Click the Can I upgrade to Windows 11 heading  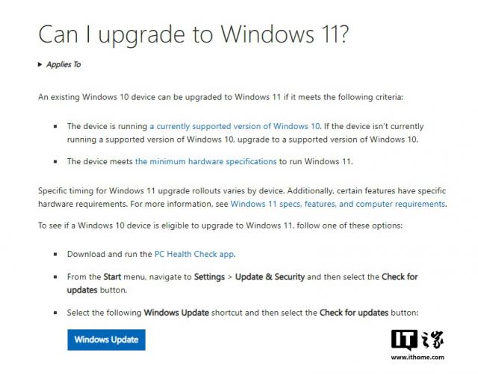tap(193, 34)
